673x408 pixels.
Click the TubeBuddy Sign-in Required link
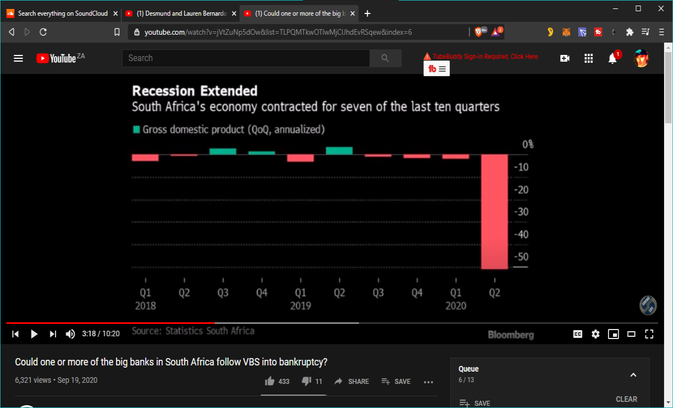tap(481, 57)
